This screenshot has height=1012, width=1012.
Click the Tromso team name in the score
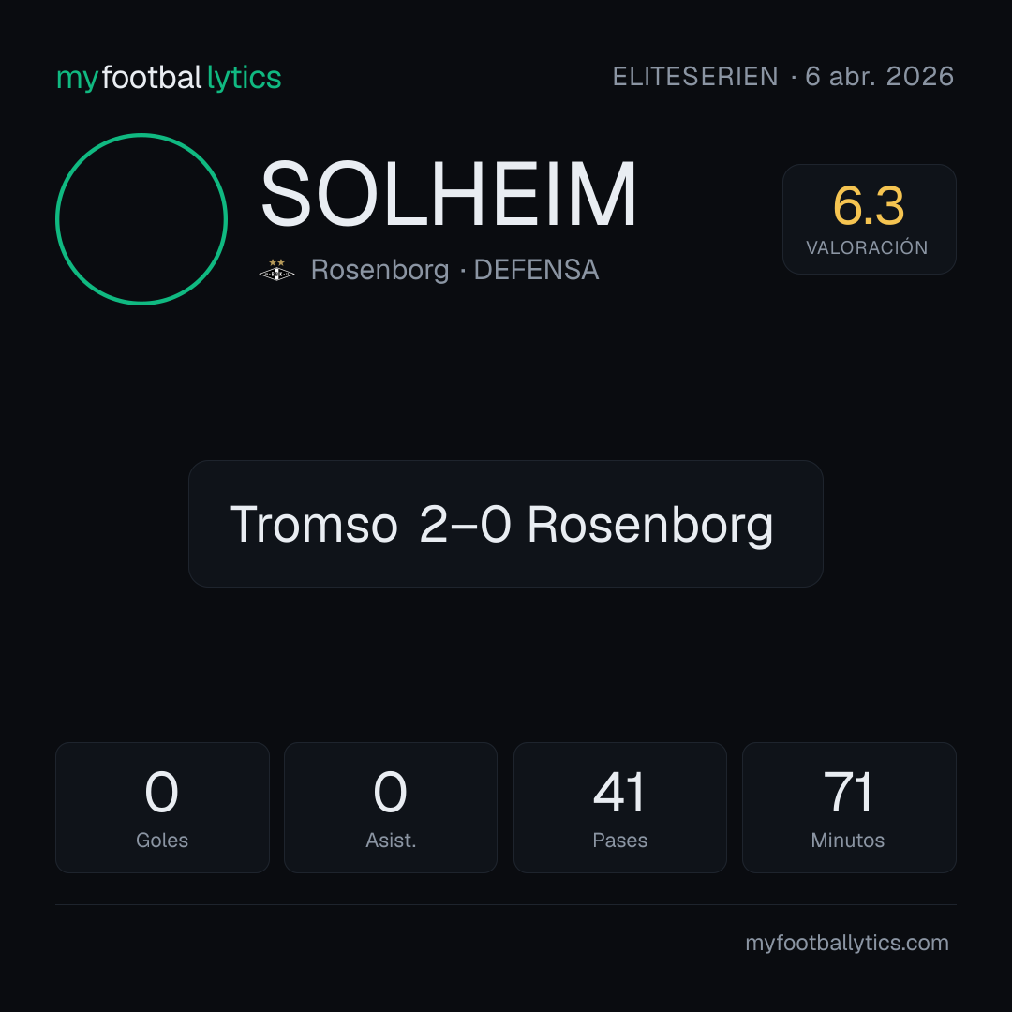[x=314, y=524]
